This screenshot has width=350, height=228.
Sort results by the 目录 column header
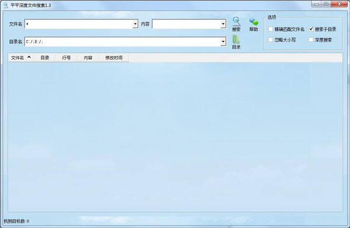45,58
